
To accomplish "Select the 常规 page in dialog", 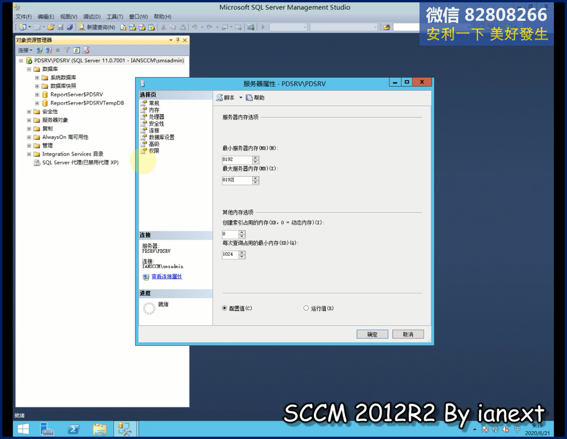I will pos(154,103).
